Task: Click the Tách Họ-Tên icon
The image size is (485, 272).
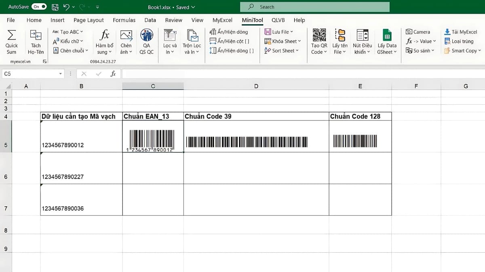Action: pos(36,35)
